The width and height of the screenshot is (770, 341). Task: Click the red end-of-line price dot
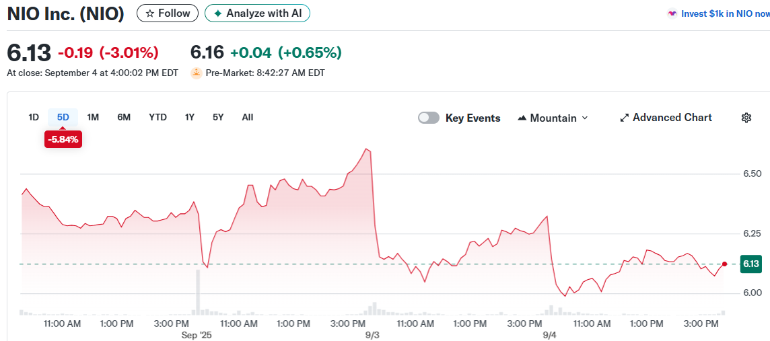pyautogui.click(x=724, y=264)
